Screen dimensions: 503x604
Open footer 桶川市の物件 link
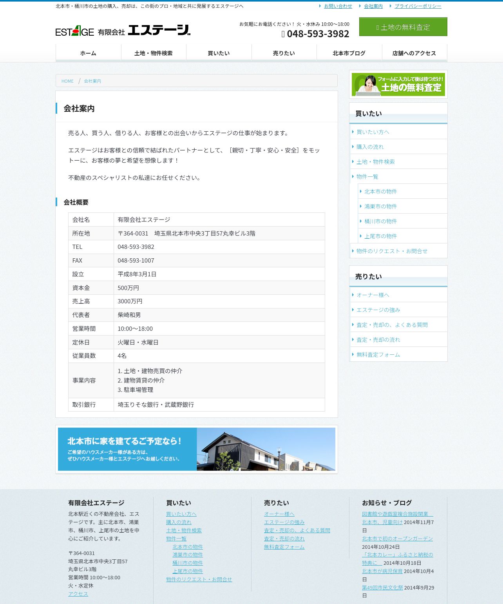click(x=188, y=563)
